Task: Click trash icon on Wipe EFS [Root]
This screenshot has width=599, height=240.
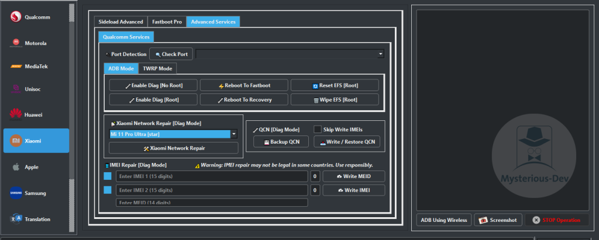Action: [316, 100]
